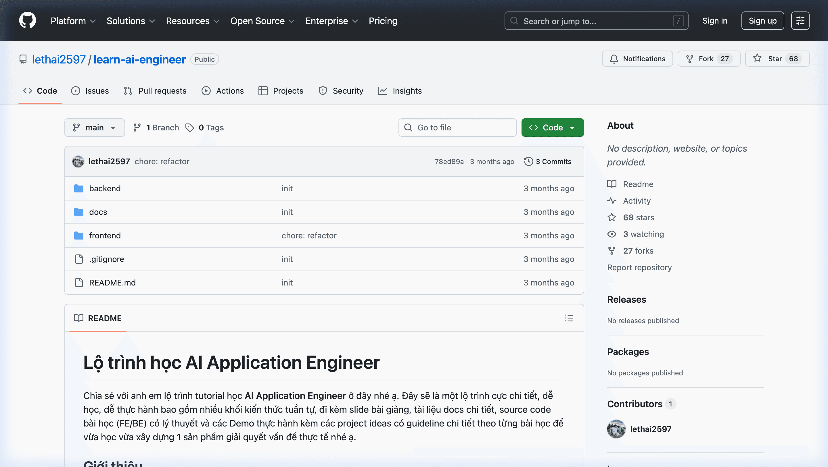
Task: Click the Sign up button
Action: coord(762,21)
